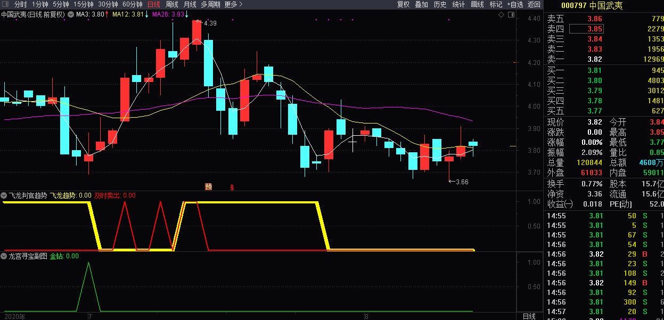The image size is (664, 320).
Task: Switch to 月线 monthly chart
Action: click(x=190, y=4)
